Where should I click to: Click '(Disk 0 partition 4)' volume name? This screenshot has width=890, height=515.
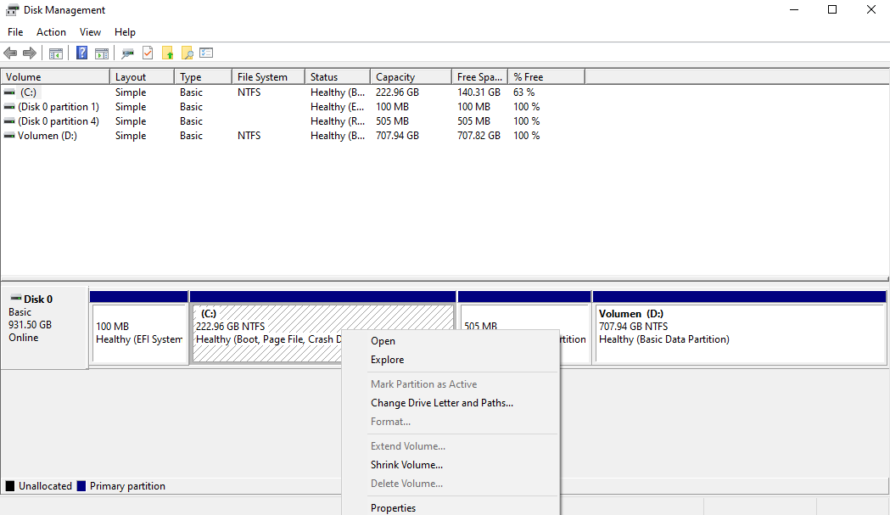(x=59, y=121)
